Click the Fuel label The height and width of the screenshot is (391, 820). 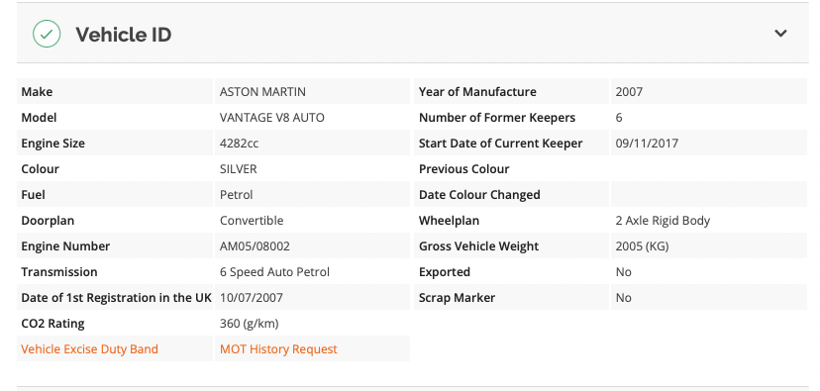(x=33, y=194)
